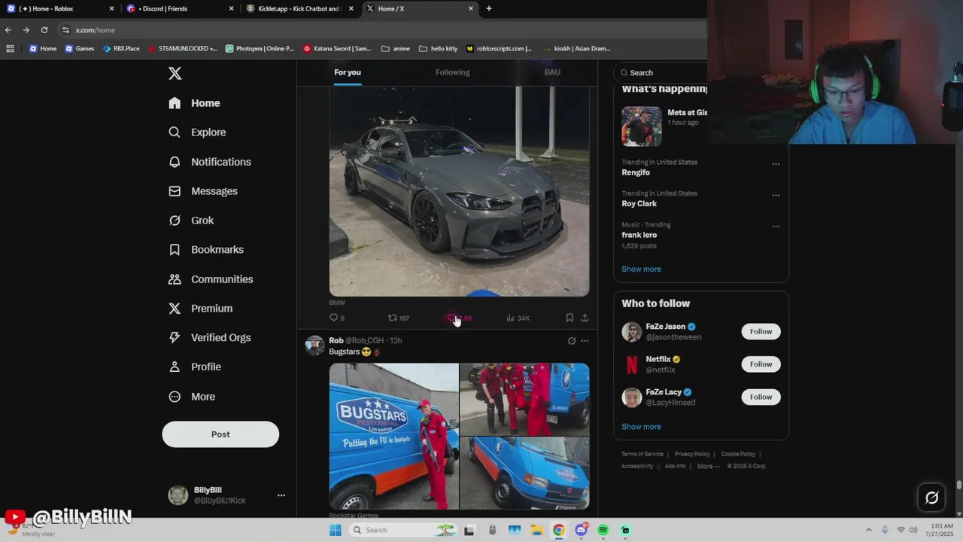Follow FaZe Lacy

click(x=761, y=397)
